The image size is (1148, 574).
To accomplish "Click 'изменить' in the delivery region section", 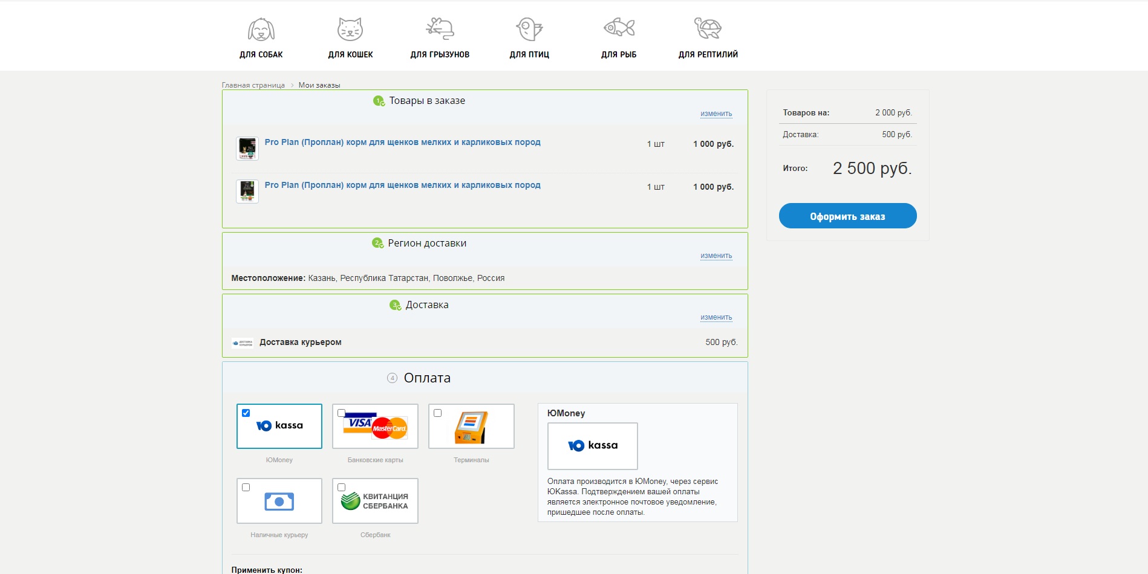I will pos(716,256).
